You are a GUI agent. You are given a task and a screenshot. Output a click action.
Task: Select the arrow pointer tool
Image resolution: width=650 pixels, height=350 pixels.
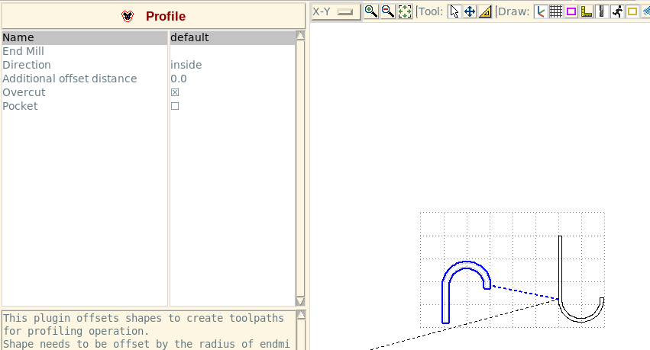[454, 11]
